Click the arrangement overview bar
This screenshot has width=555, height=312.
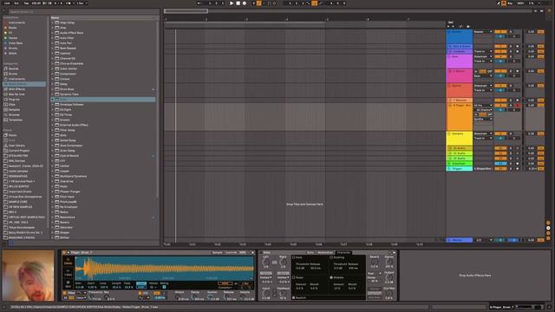[x=349, y=11]
